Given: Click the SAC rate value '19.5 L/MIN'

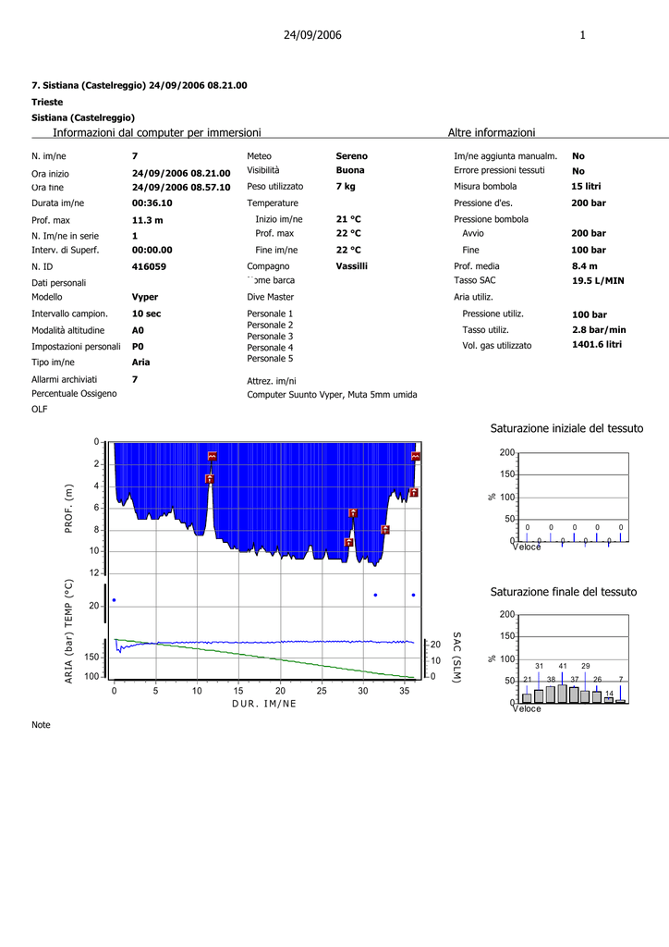Looking at the screenshot, I should 598,281.
